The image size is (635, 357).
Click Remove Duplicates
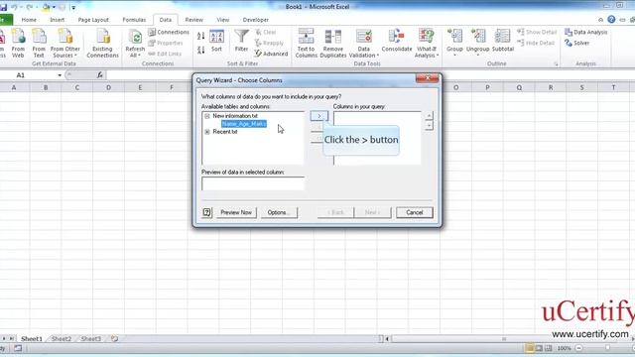(333, 44)
